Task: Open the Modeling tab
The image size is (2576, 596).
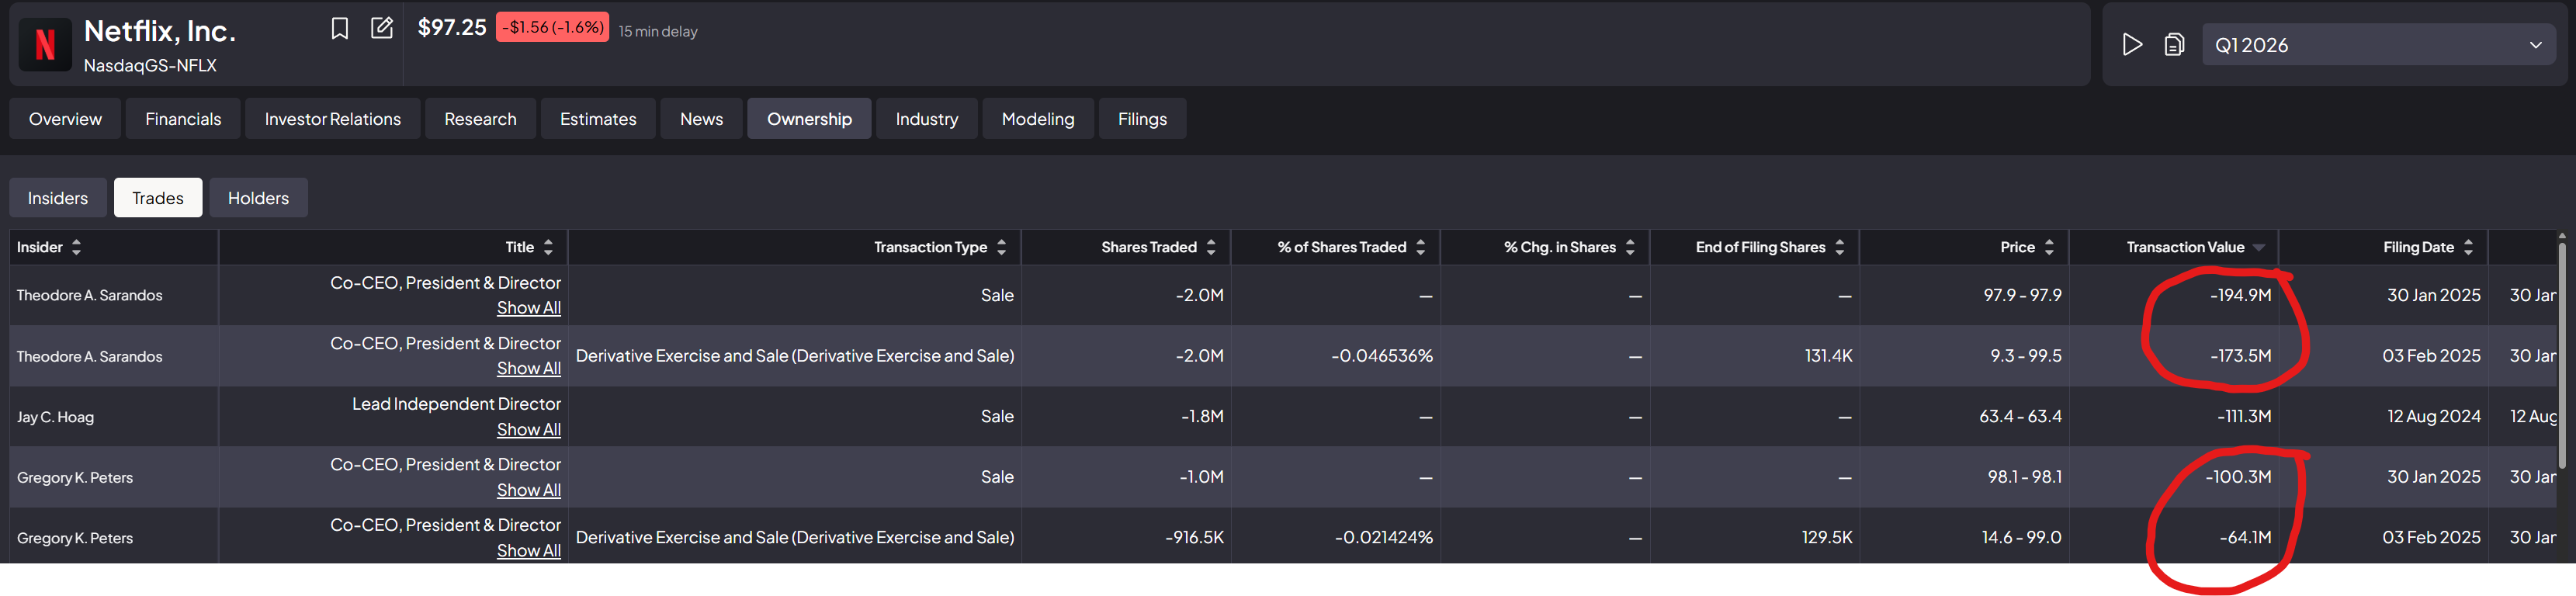Action: 1038,119
